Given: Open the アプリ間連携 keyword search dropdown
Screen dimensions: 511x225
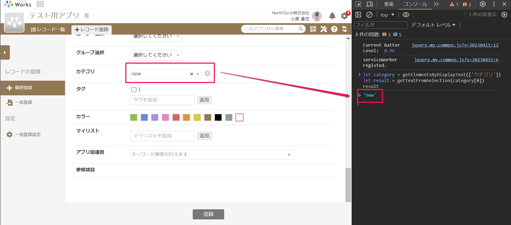Looking at the screenshot, I should [211, 155].
